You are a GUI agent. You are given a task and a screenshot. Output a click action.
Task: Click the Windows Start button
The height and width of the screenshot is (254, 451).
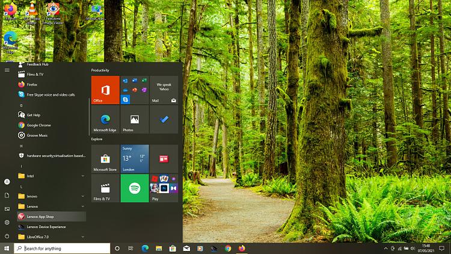(7, 248)
